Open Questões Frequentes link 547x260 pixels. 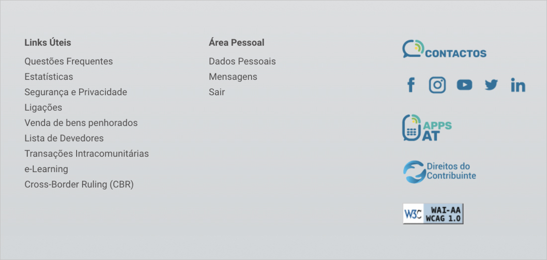pyautogui.click(x=69, y=62)
